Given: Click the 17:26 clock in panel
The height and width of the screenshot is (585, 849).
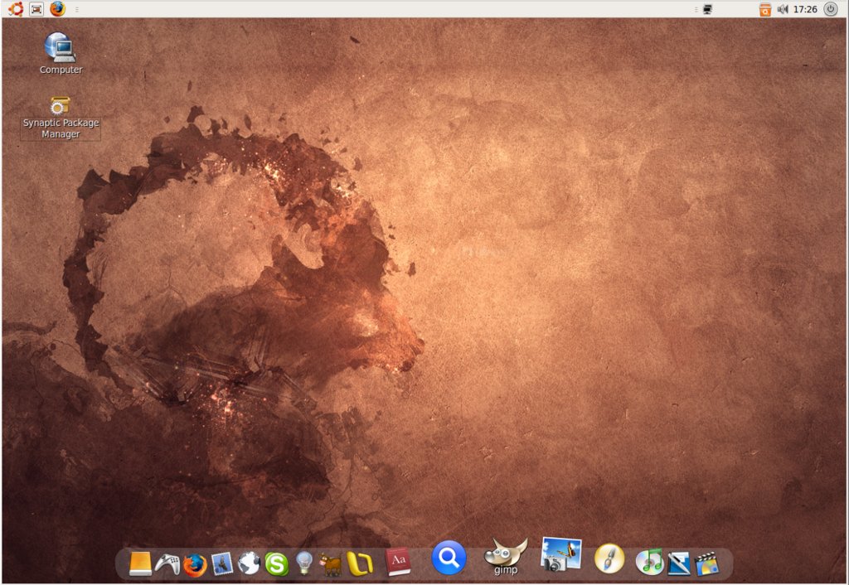Looking at the screenshot, I should click(x=805, y=9).
